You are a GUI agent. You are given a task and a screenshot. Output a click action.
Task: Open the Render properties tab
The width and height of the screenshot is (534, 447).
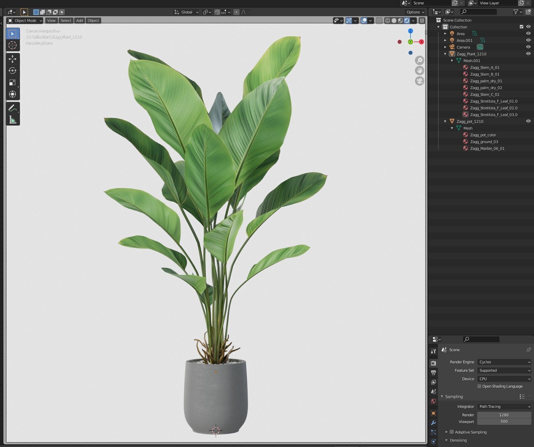pyautogui.click(x=433, y=363)
